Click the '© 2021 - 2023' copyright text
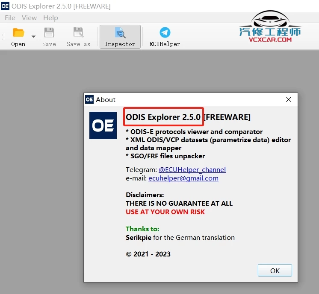319x294 pixels. click(x=148, y=254)
